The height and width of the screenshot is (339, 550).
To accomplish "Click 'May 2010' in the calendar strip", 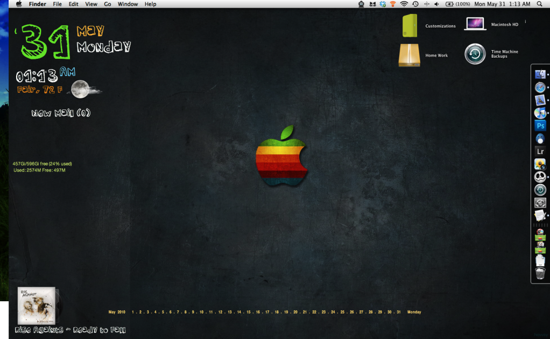I will [117, 312].
